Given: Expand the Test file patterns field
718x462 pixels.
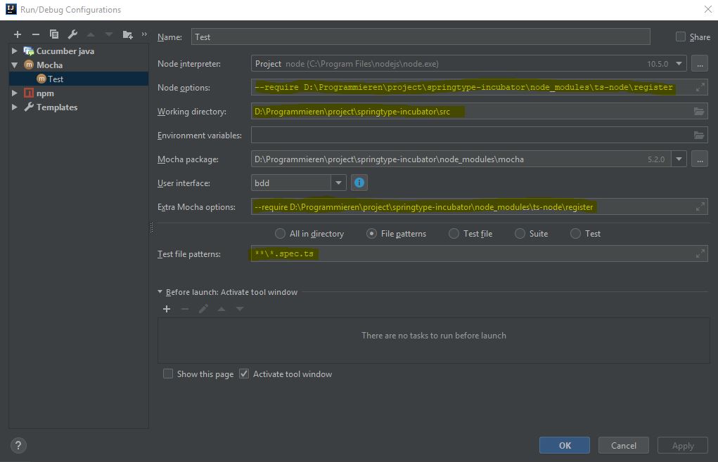Looking at the screenshot, I should (700, 253).
